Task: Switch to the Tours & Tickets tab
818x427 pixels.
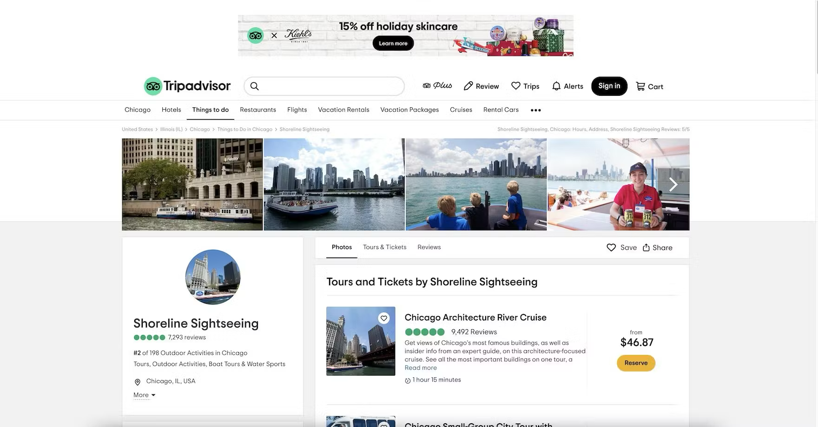Action: click(x=384, y=247)
